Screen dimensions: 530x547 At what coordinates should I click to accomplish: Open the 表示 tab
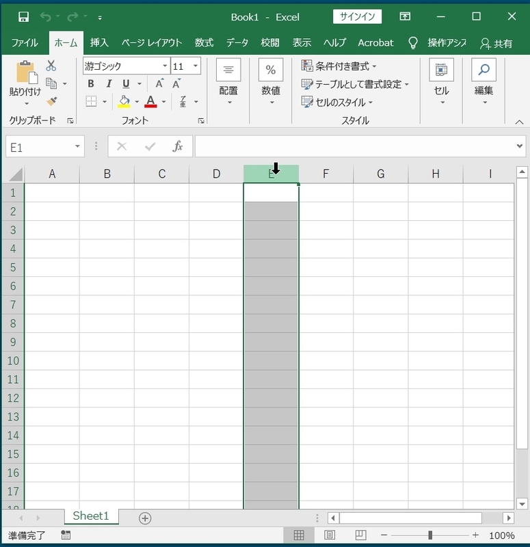302,43
